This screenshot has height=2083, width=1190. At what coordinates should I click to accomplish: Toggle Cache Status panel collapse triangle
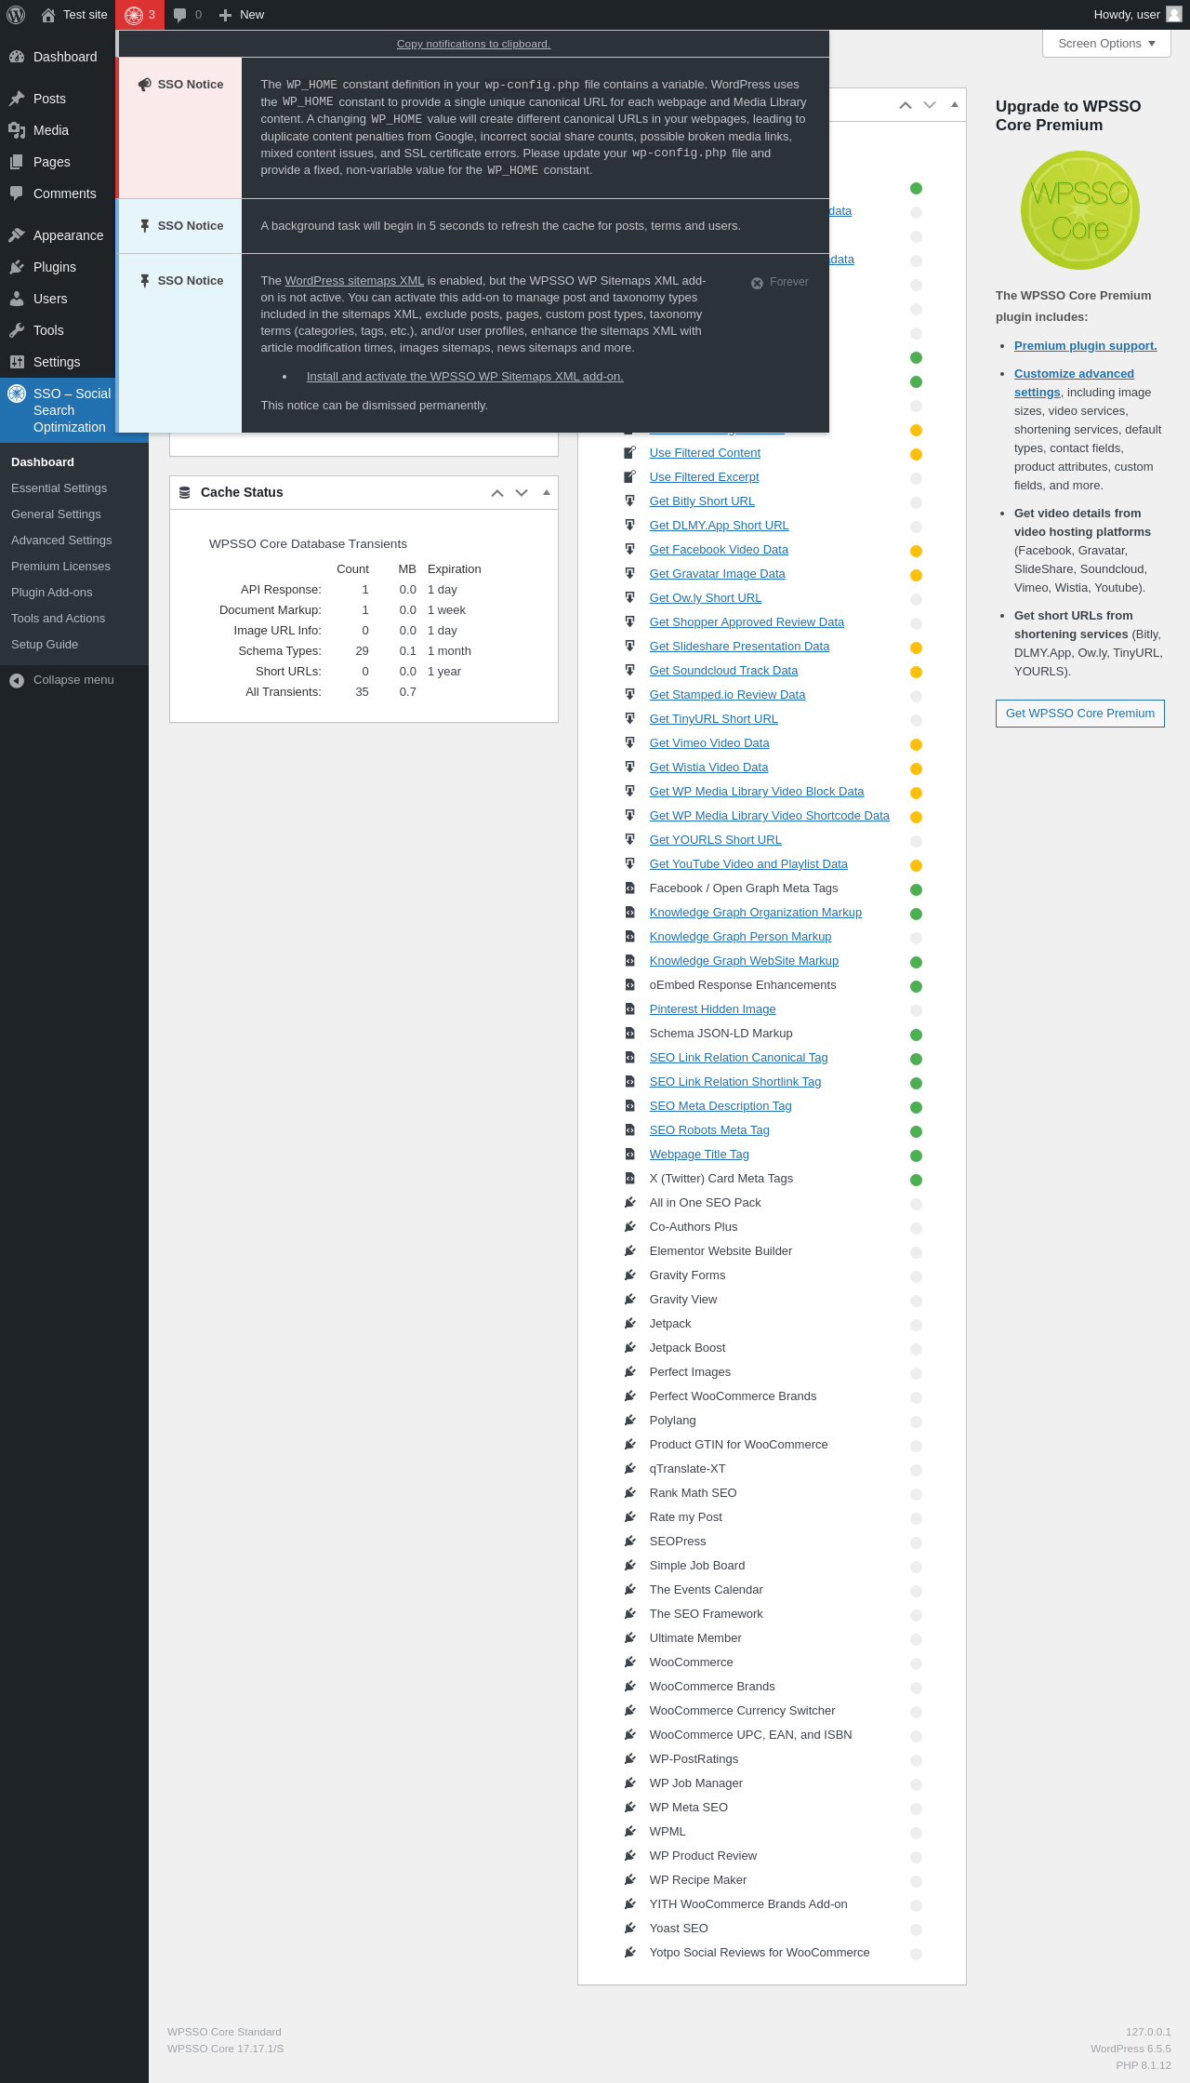[x=547, y=492]
